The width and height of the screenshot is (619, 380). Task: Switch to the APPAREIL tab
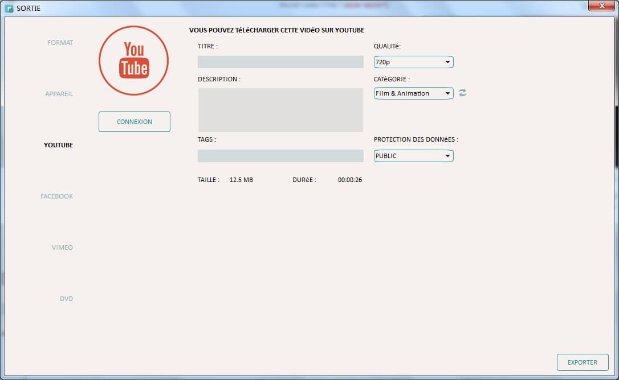(x=59, y=94)
